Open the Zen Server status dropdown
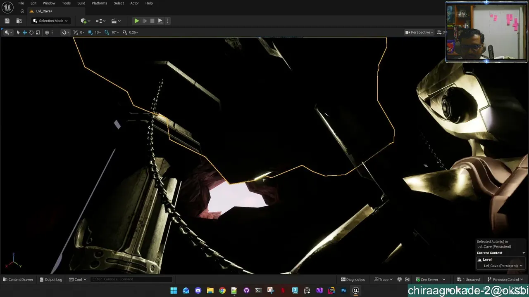Screen dimensions: 529x297 pos(430,279)
